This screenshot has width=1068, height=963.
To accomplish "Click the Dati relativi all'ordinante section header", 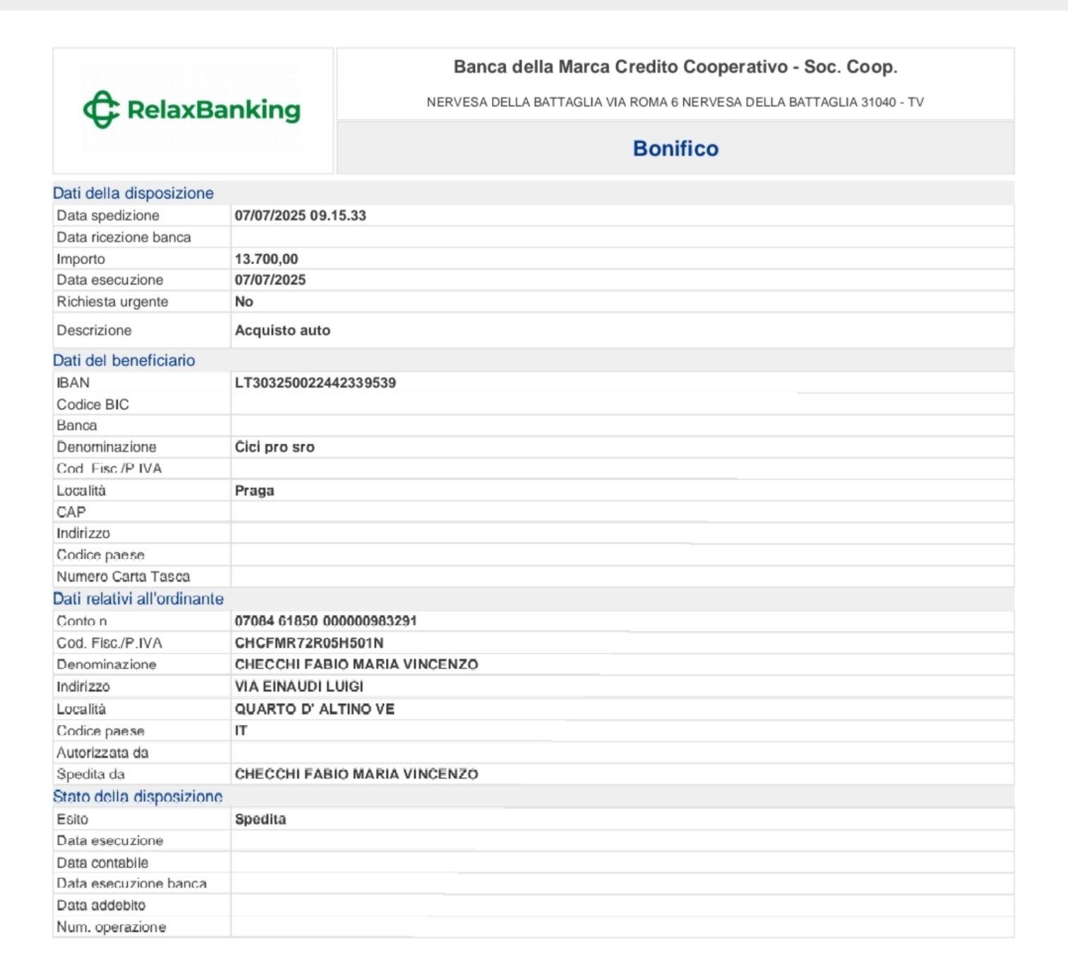I will 138,599.
